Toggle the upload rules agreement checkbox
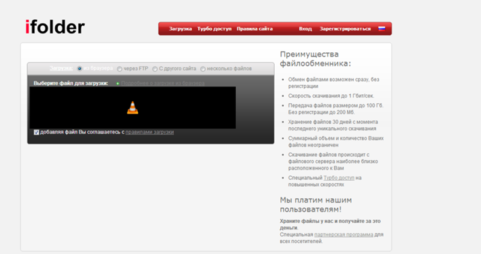The width and height of the screenshot is (481, 254). pos(37,132)
